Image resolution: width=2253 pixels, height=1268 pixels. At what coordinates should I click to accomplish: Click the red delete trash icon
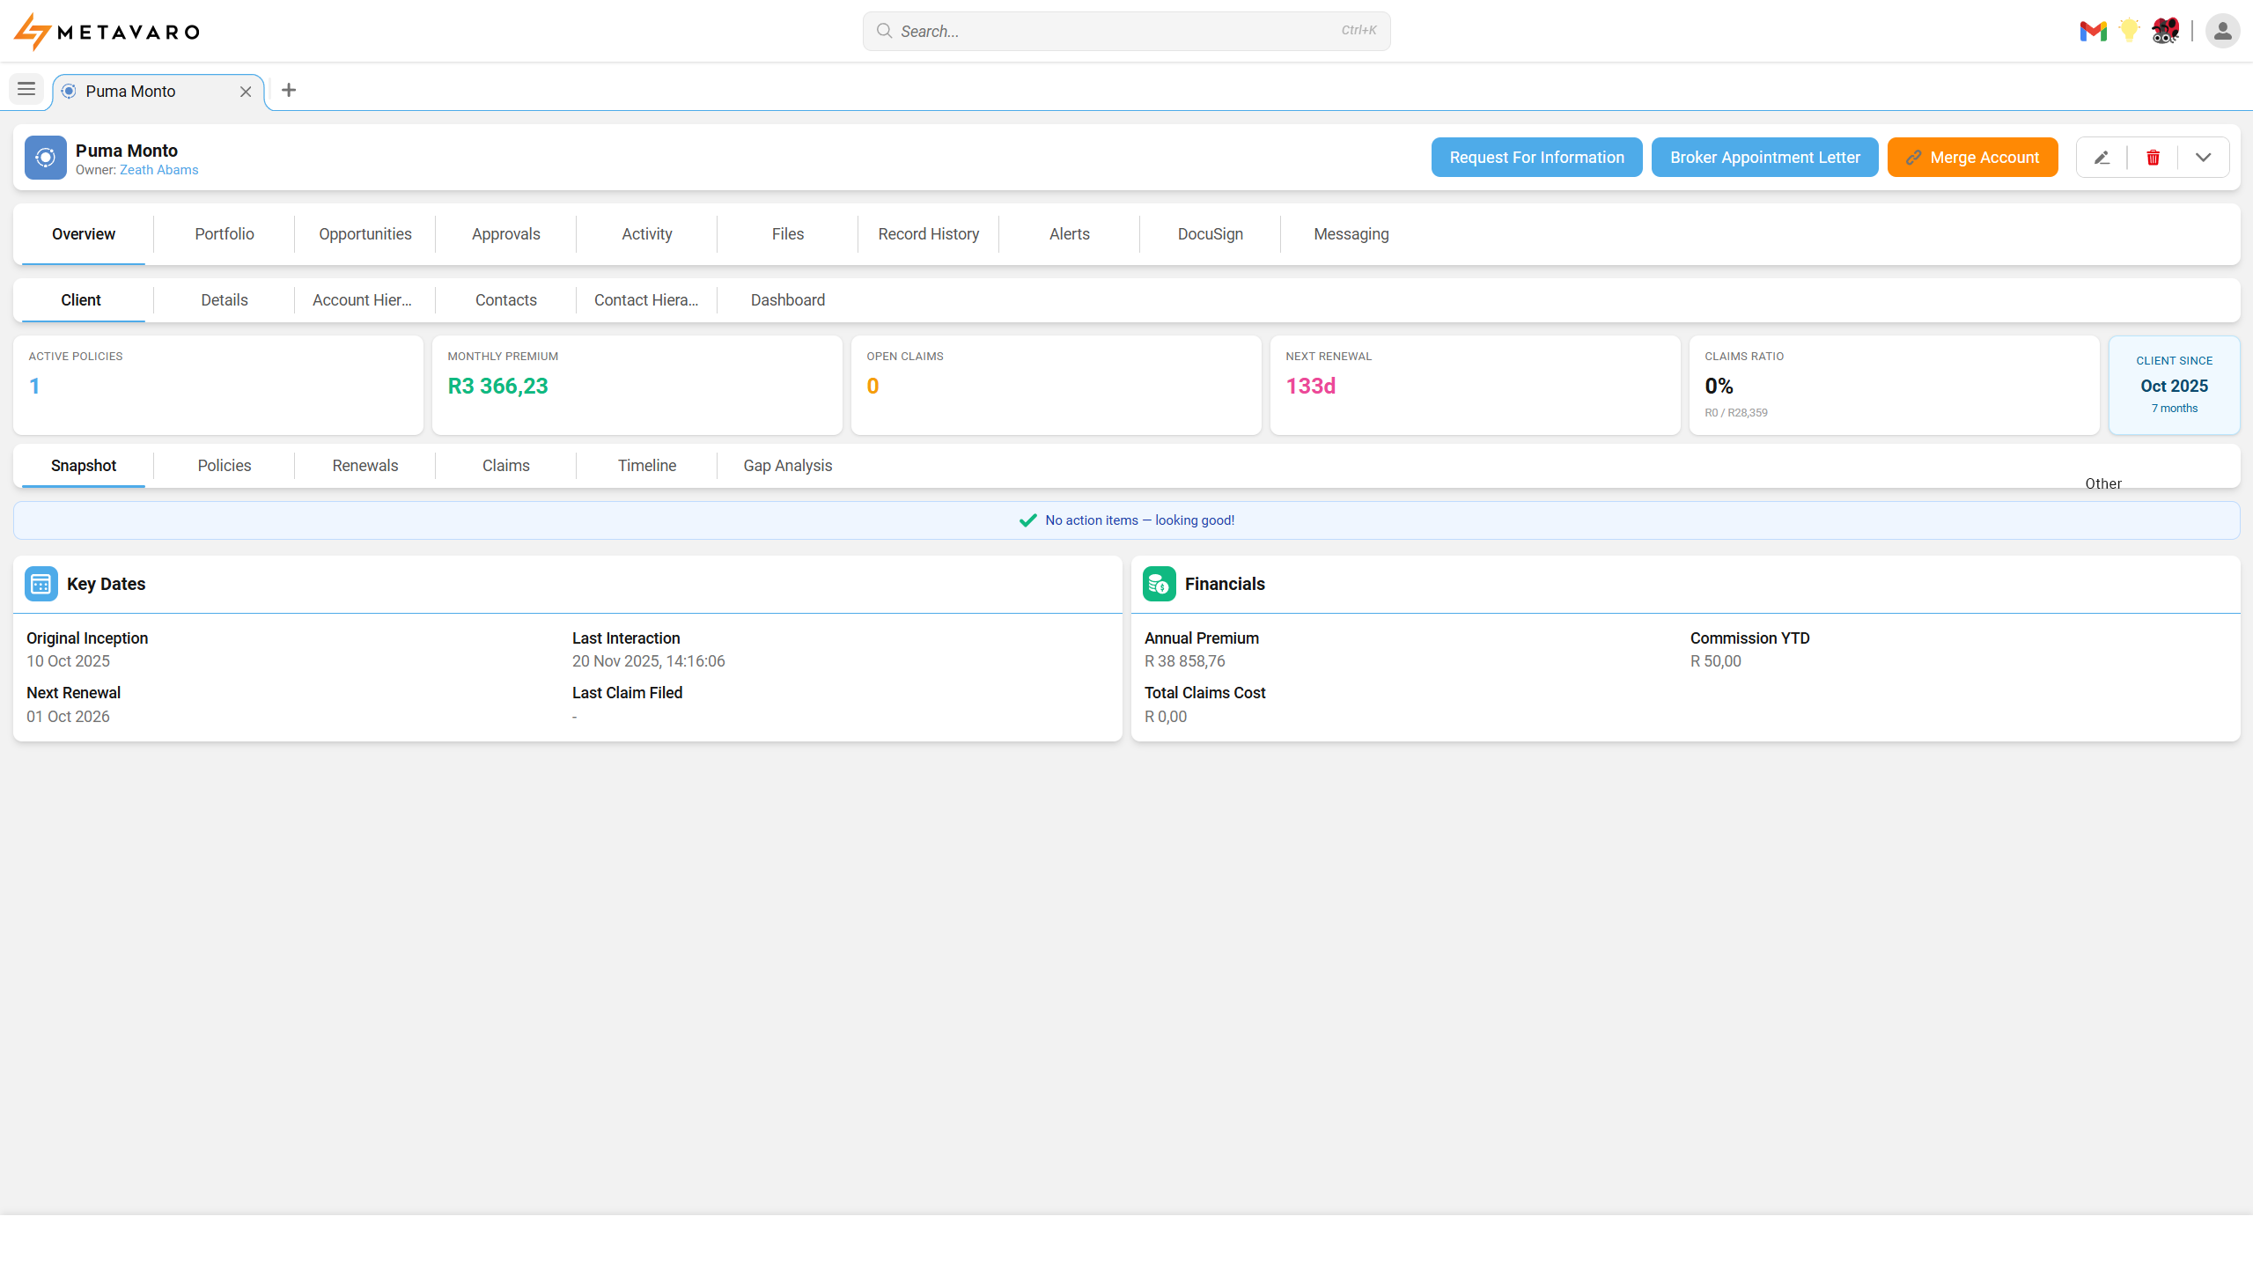pos(2153,158)
